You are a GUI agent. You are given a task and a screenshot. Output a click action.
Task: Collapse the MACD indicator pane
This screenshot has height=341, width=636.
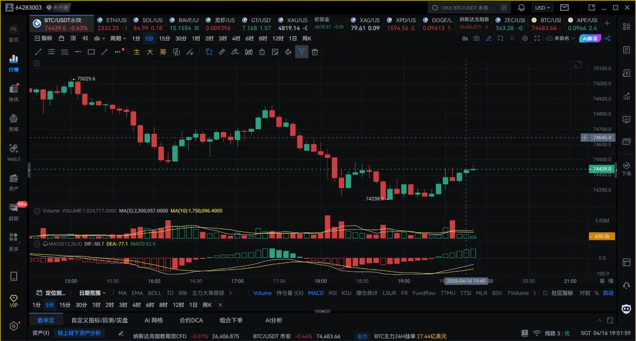37,244
